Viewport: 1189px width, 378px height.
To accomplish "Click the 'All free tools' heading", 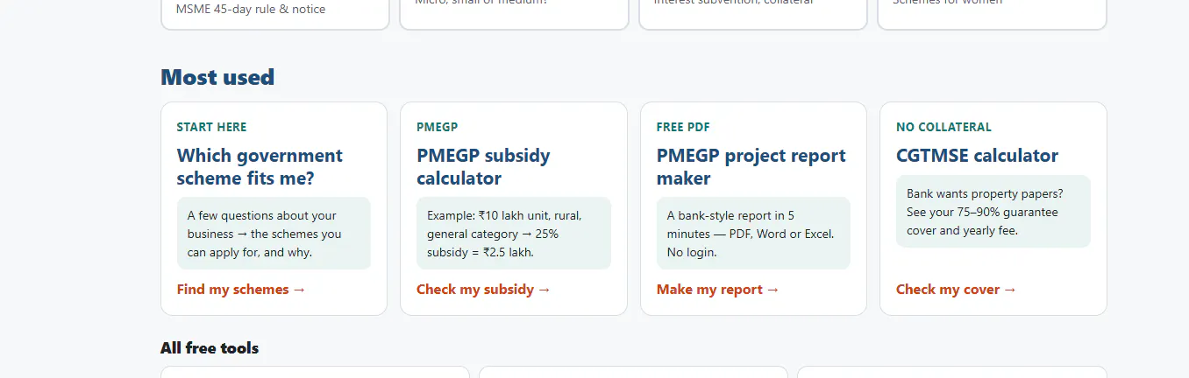I will 210,348.
